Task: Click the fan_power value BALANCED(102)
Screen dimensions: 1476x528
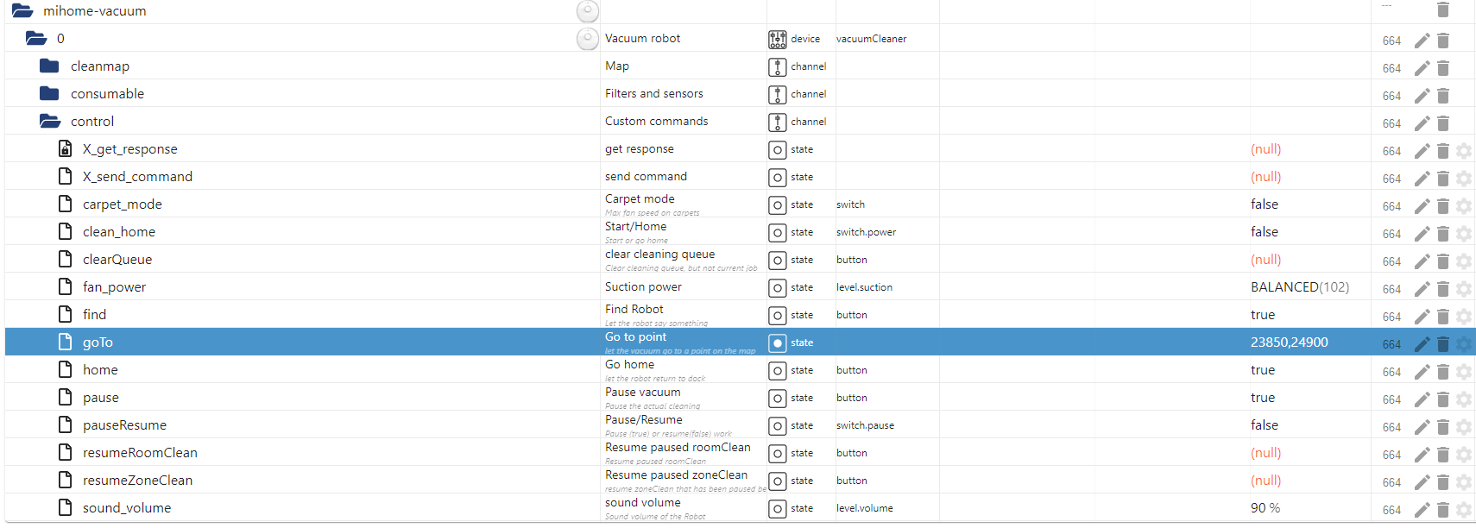Action: coord(1299,287)
